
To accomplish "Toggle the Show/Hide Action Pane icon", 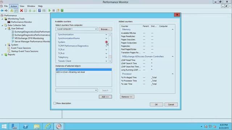I will (x=44, y=10).
